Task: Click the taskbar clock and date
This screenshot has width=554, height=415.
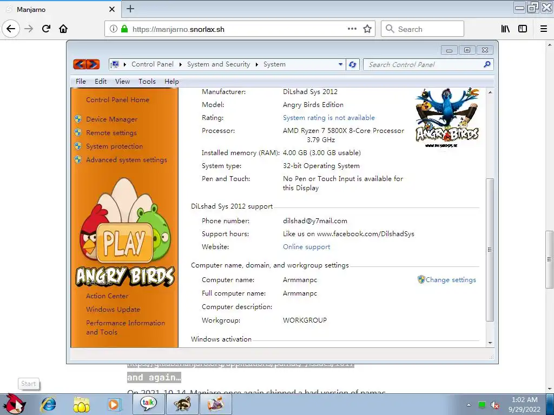Action: [524, 404]
